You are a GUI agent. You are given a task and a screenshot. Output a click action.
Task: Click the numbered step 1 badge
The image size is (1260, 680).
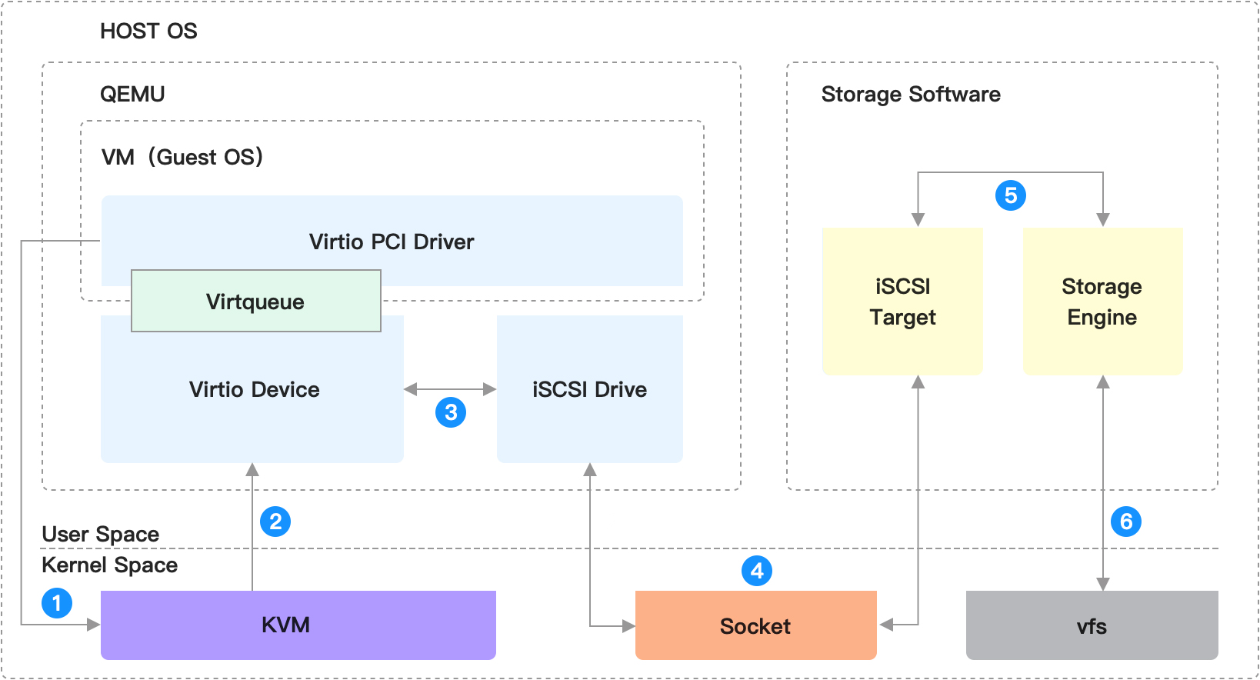[x=57, y=603]
